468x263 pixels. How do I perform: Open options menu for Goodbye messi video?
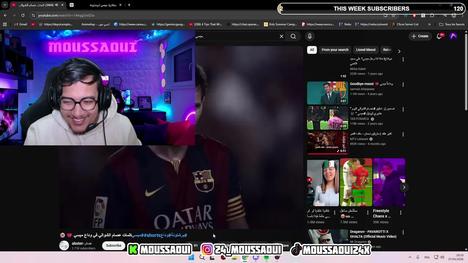pos(403,84)
